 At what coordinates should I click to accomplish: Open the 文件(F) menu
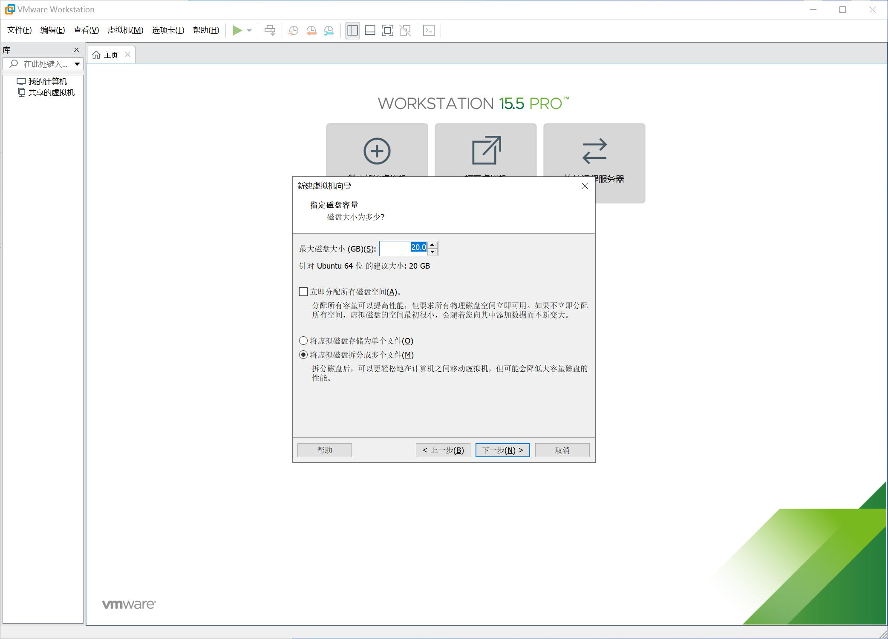pos(20,30)
